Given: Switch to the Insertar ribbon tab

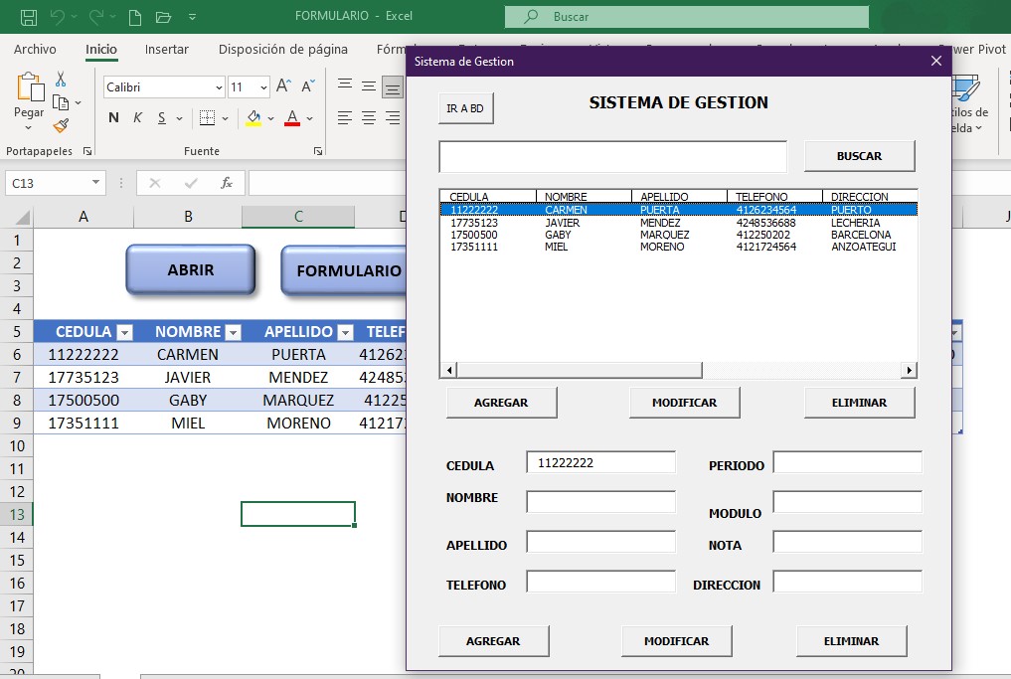Looking at the screenshot, I should (166, 50).
